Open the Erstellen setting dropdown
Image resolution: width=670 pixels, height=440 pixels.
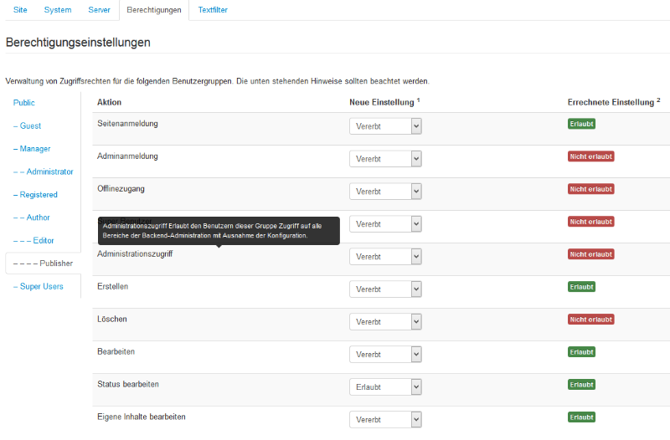point(385,289)
